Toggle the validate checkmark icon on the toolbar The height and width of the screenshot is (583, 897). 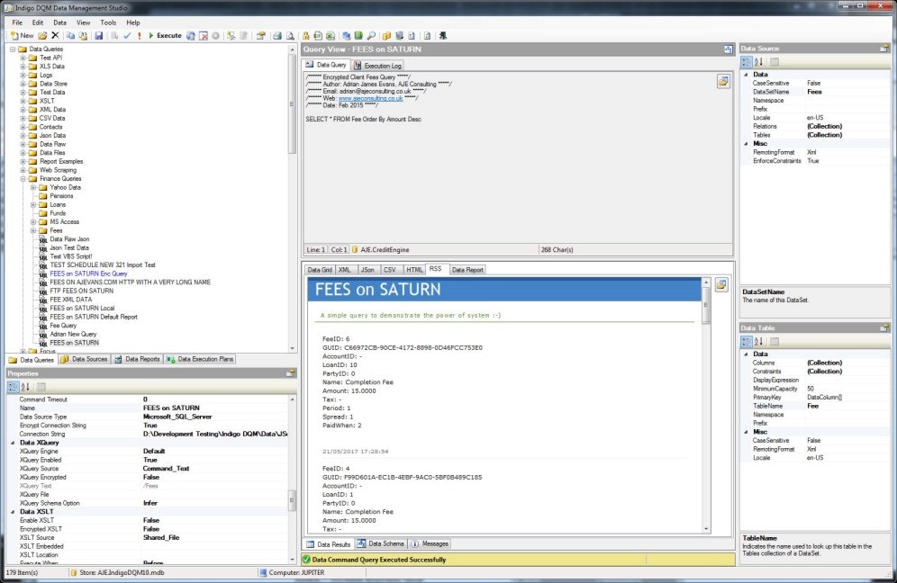coord(128,36)
